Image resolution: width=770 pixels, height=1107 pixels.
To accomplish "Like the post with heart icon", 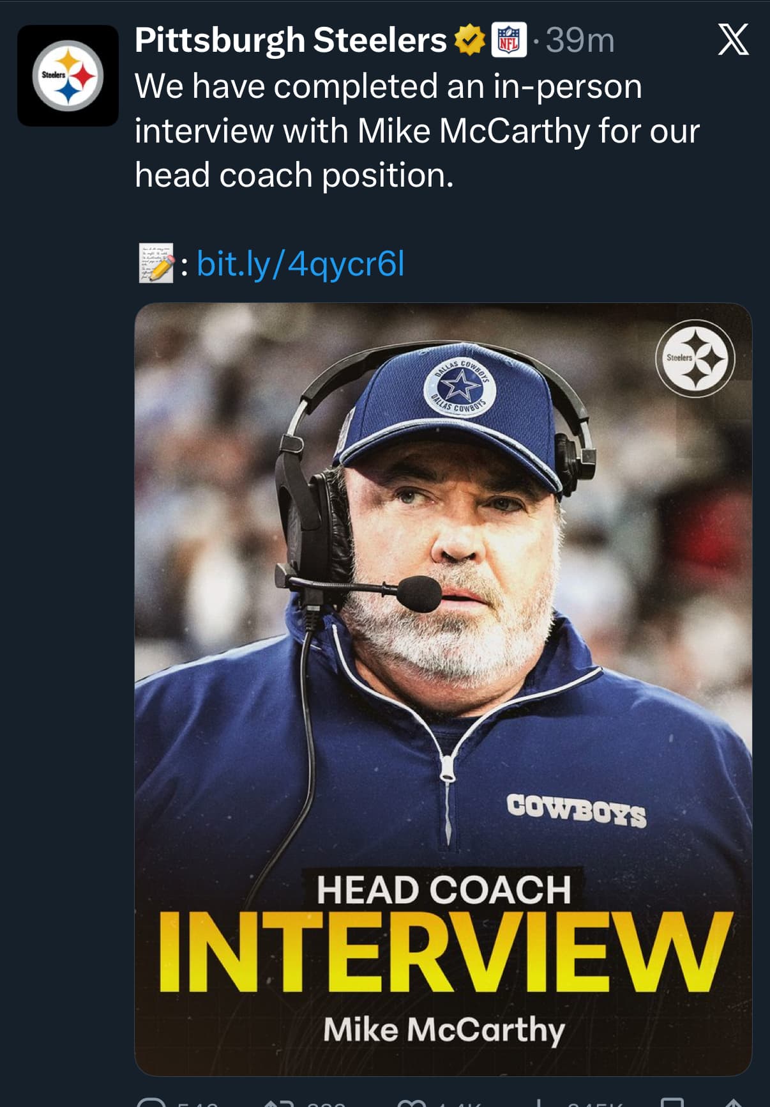I will click(x=409, y=1102).
